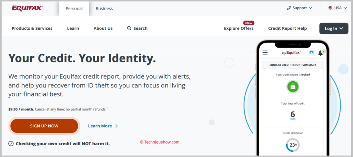353x157 pixels.
Task: Click the arrow next to Learn More
Action: pos(116,126)
